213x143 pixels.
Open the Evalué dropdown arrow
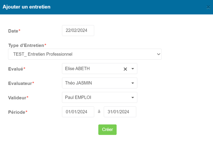pos(133,69)
